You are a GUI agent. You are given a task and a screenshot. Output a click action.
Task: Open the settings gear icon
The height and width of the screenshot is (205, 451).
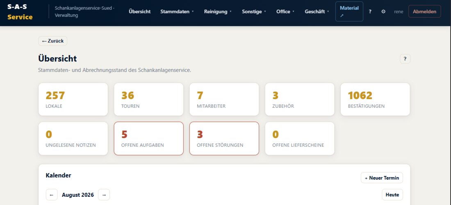[383, 11]
